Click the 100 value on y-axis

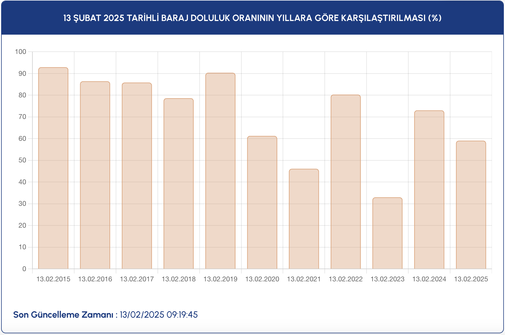click(x=20, y=52)
